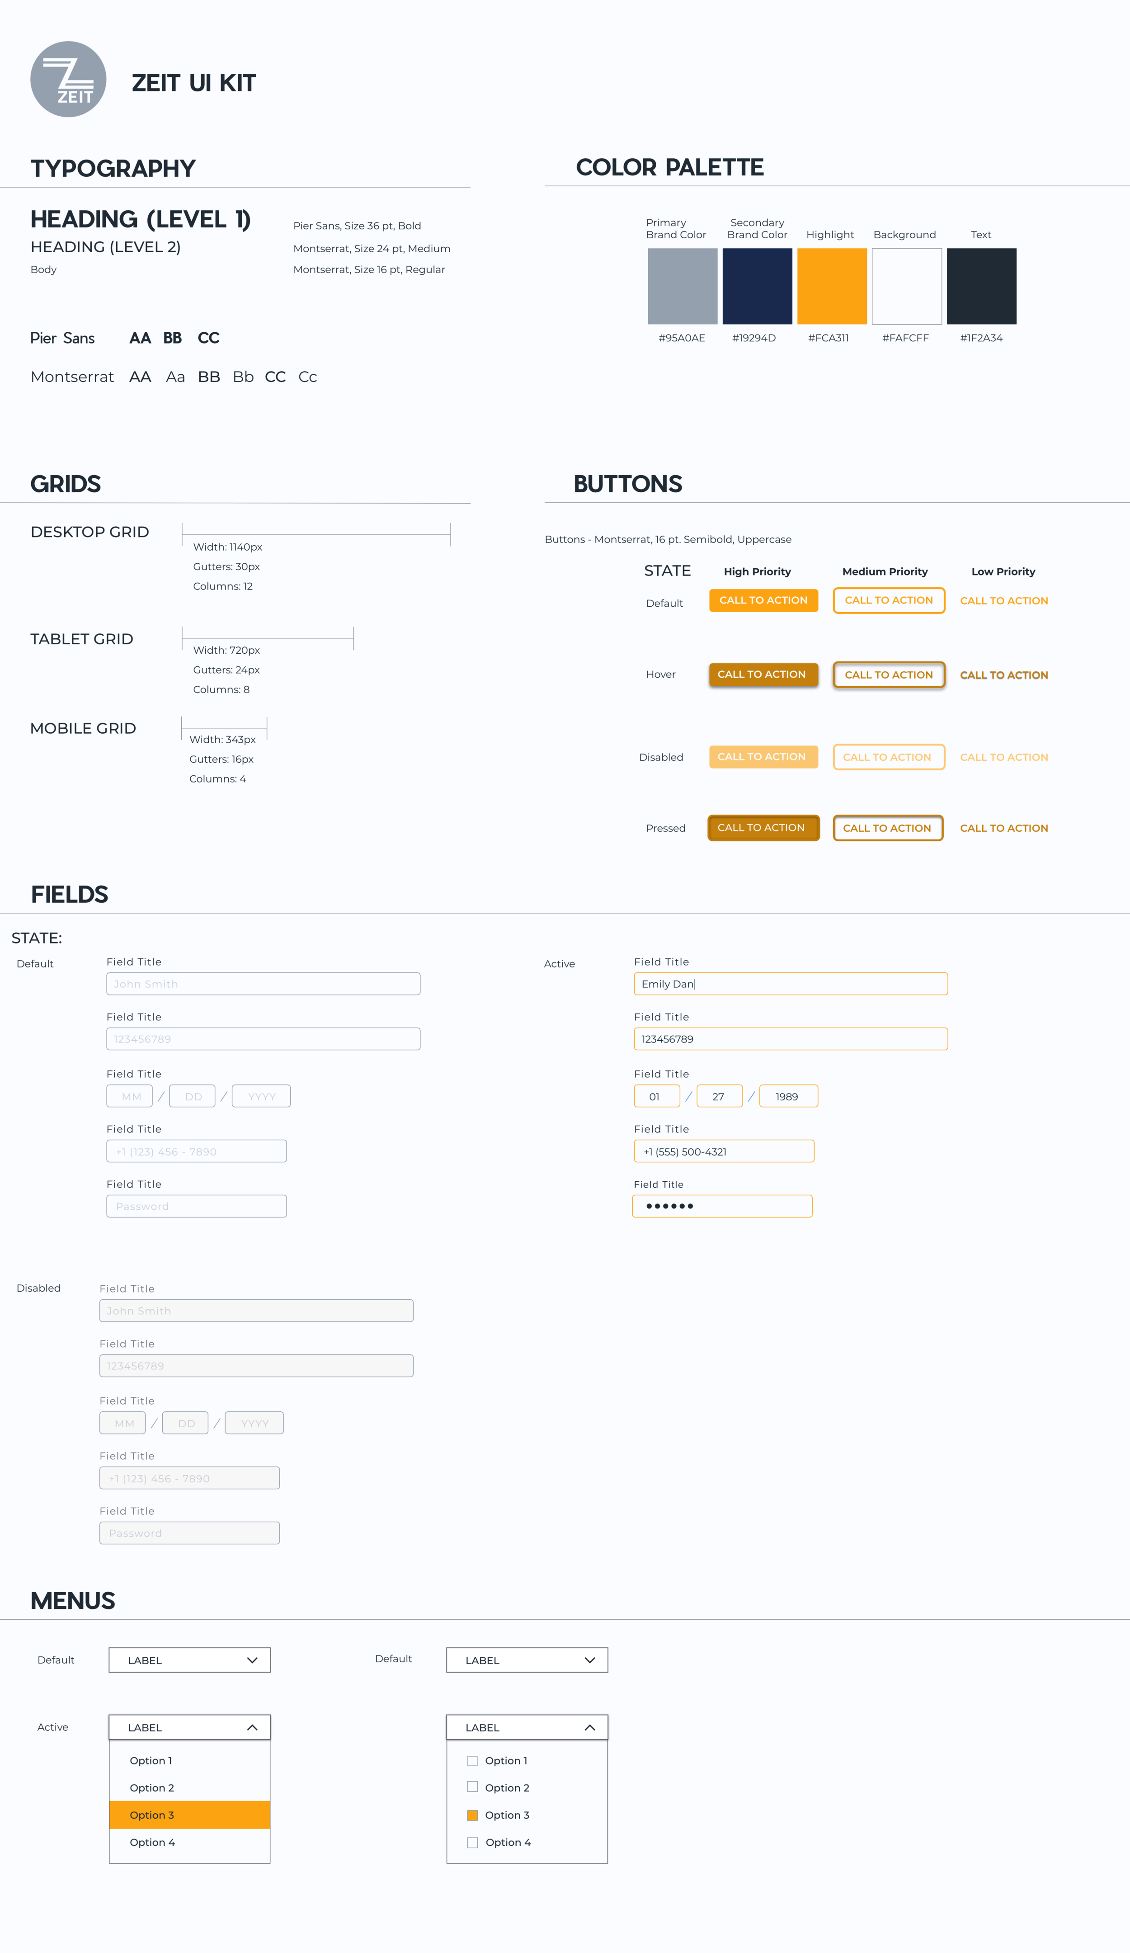Screen dimensions: 1130x1953
Task: Click the up chevron above the highlighted Option 3 list
Action: pyautogui.click(x=252, y=1727)
